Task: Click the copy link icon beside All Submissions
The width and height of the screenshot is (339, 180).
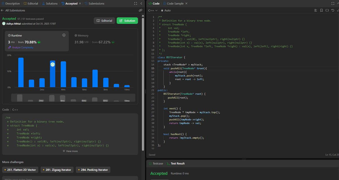Action: pyautogui.click(x=140, y=10)
